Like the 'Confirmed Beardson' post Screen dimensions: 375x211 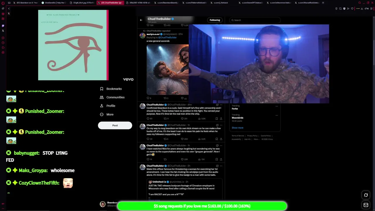pyautogui.click(x=182, y=119)
